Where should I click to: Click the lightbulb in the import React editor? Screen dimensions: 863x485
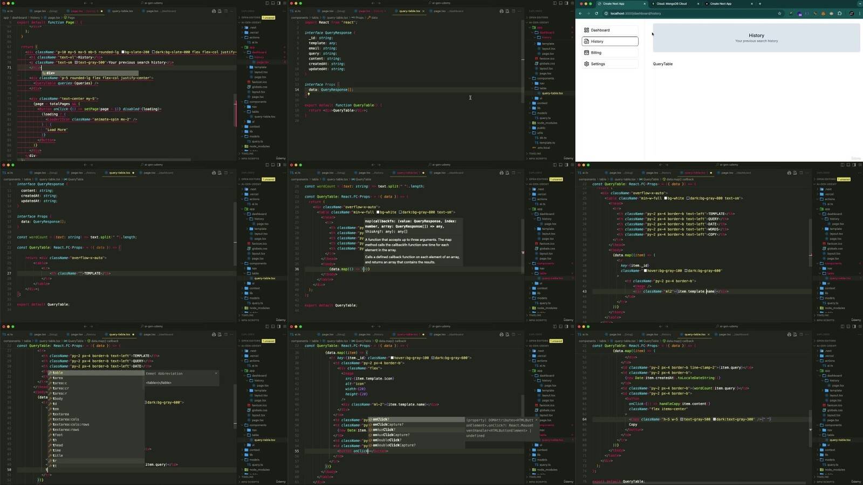coord(309,94)
